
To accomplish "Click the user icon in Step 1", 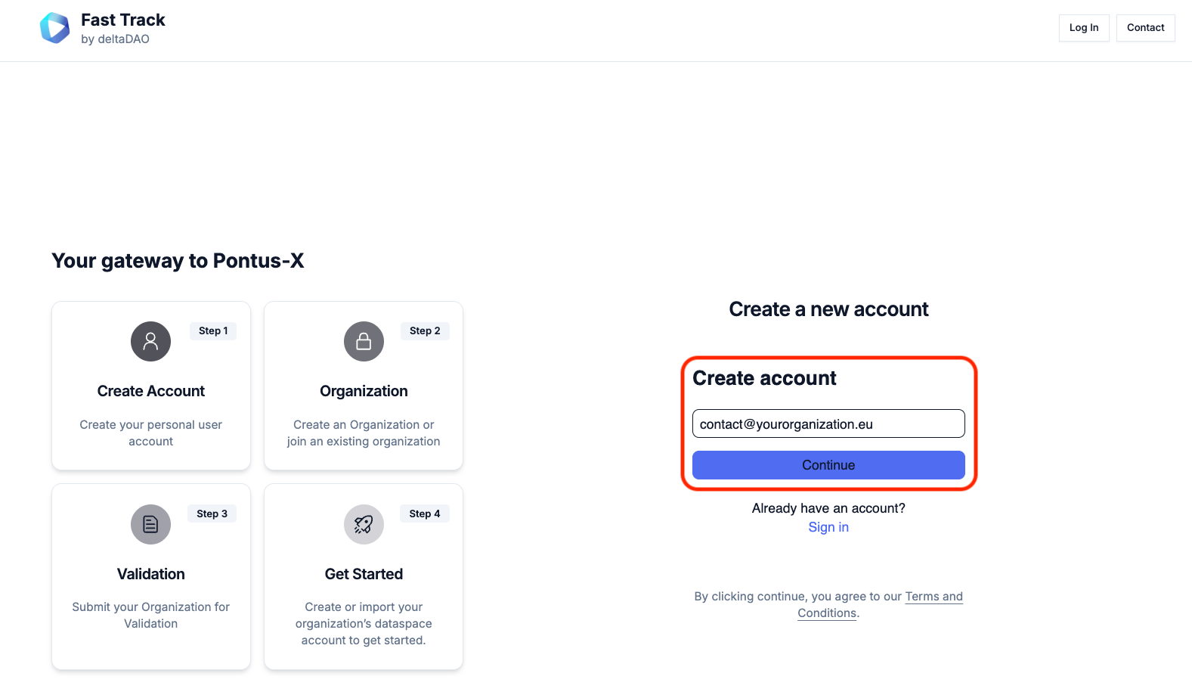I will coord(151,342).
